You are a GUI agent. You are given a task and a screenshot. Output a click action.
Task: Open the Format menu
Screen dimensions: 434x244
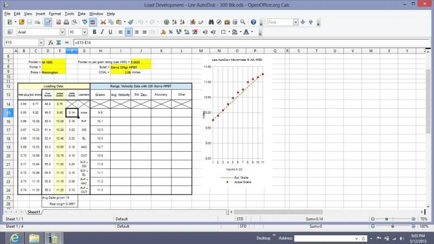pyautogui.click(x=55, y=14)
